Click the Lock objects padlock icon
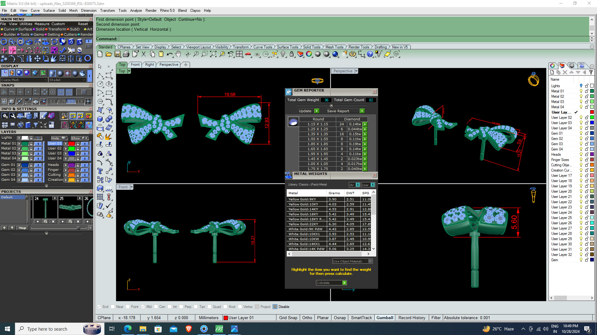Image resolution: width=597 pixels, height=335 pixels. [291, 54]
